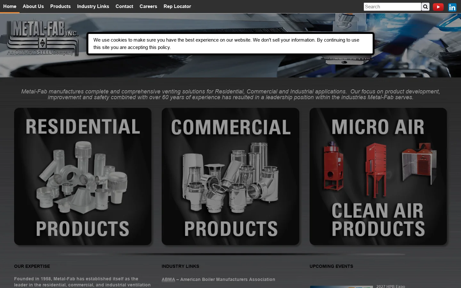
Task: Click the Metal-Fab Inc. logo
Action: click(43, 37)
